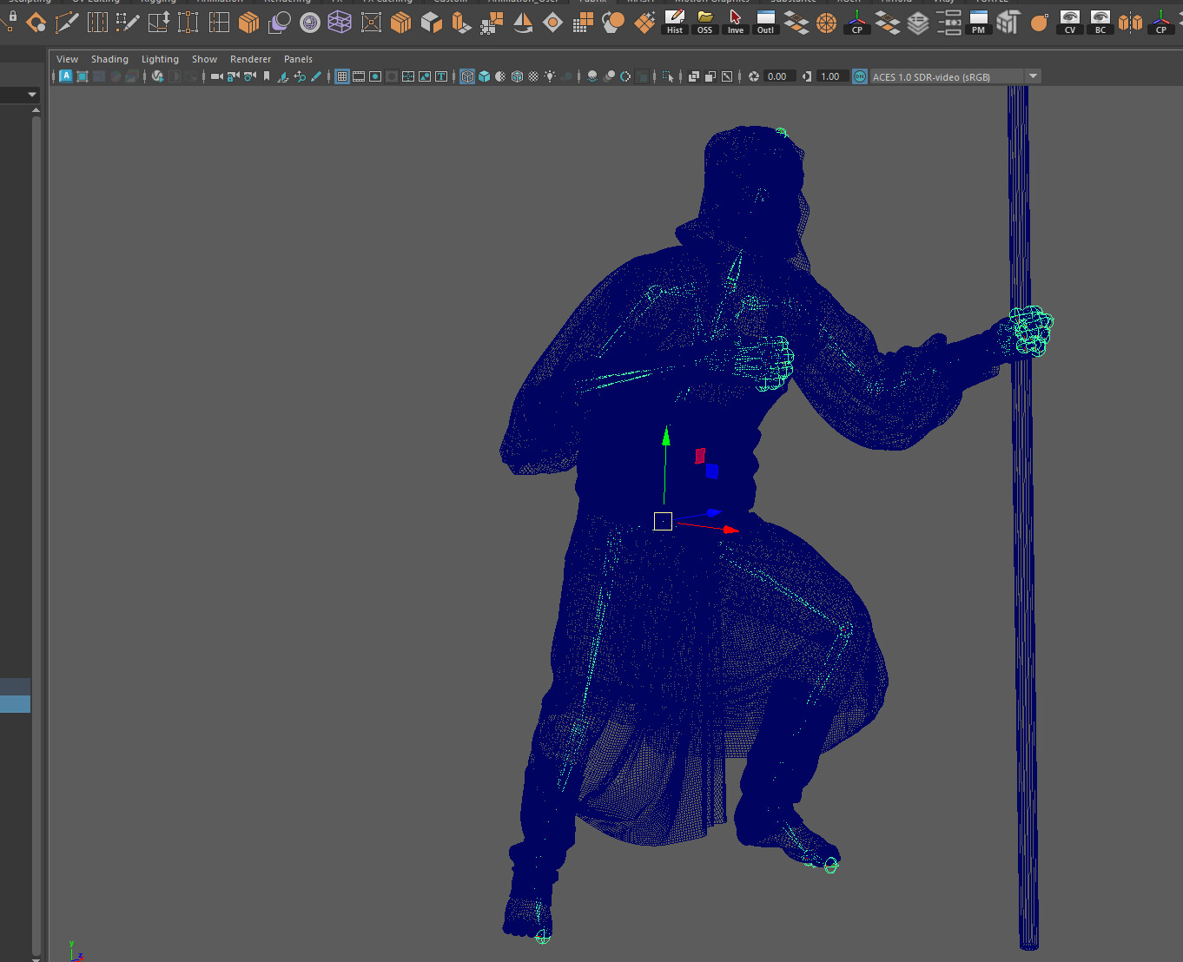Image resolution: width=1183 pixels, height=962 pixels.
Task: Toggle the viewport Grid display
Action: [x=342, y=76]
